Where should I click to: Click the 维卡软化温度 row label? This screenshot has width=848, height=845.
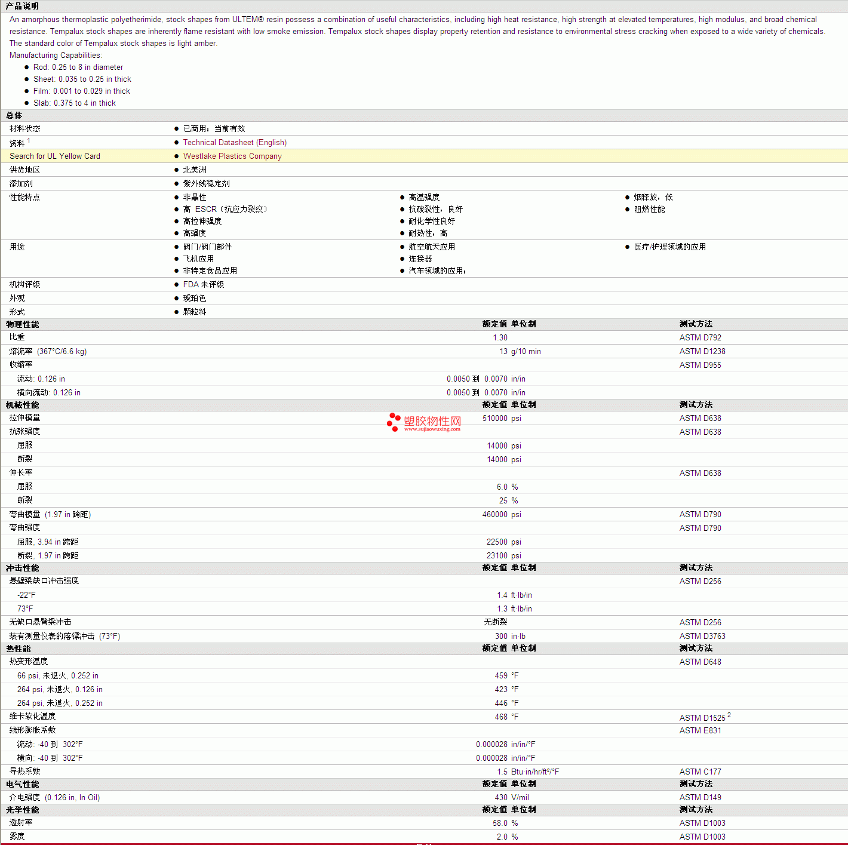[x=32, y=716]
